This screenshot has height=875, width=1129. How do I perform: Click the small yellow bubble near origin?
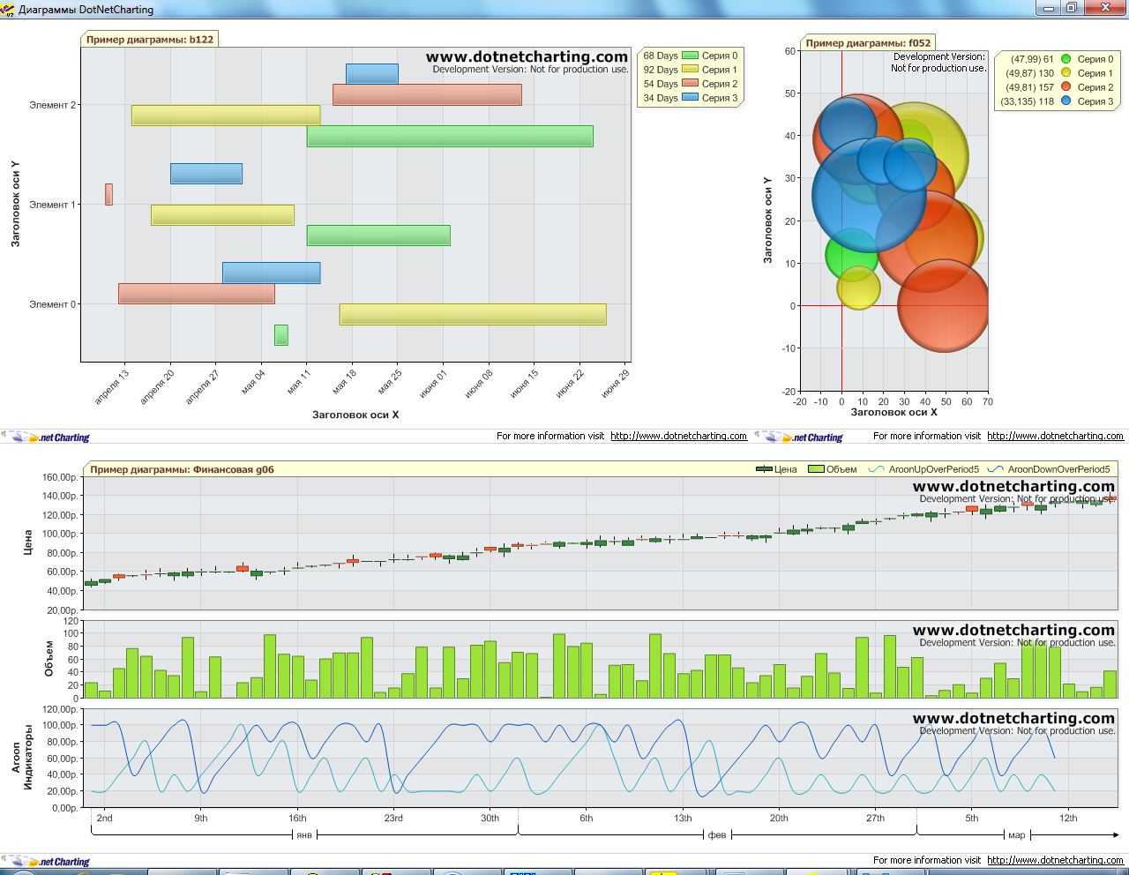coord(858,288)
